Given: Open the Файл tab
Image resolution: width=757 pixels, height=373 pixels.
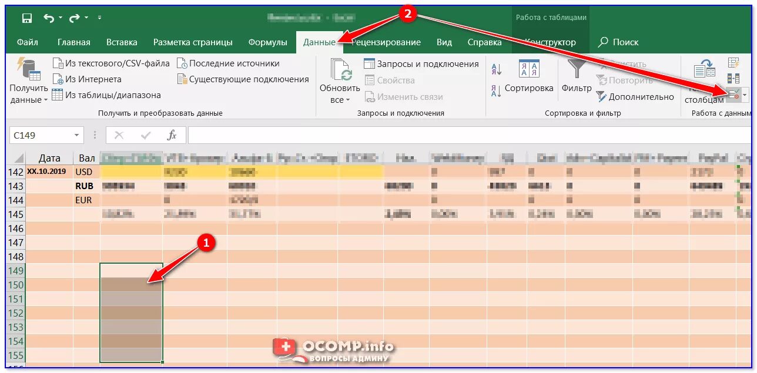Looking at the screenshot, I should click(x=28, y=42).
